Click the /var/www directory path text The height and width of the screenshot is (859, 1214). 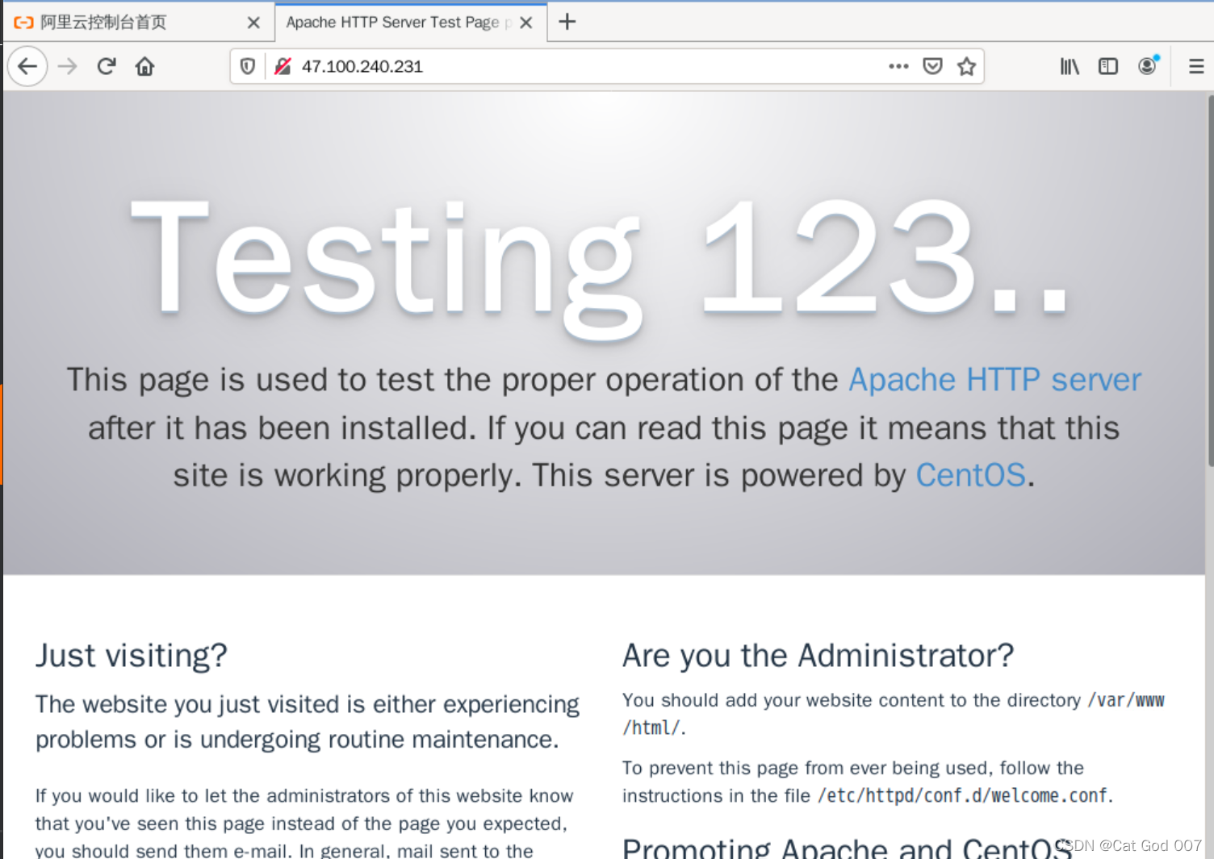click(x=1126, y=701)
